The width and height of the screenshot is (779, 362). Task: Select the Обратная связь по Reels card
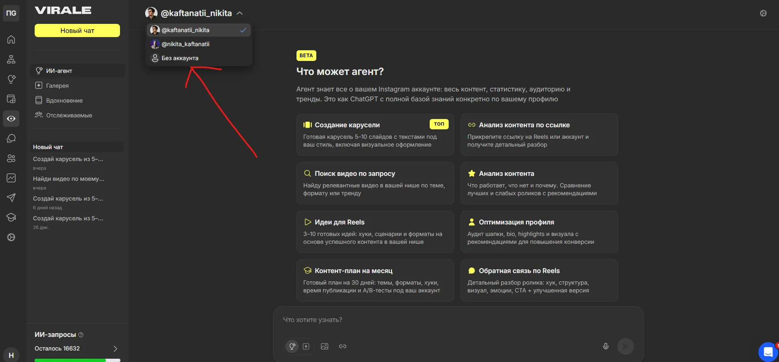pyautogui.click(x=539, y=280)
